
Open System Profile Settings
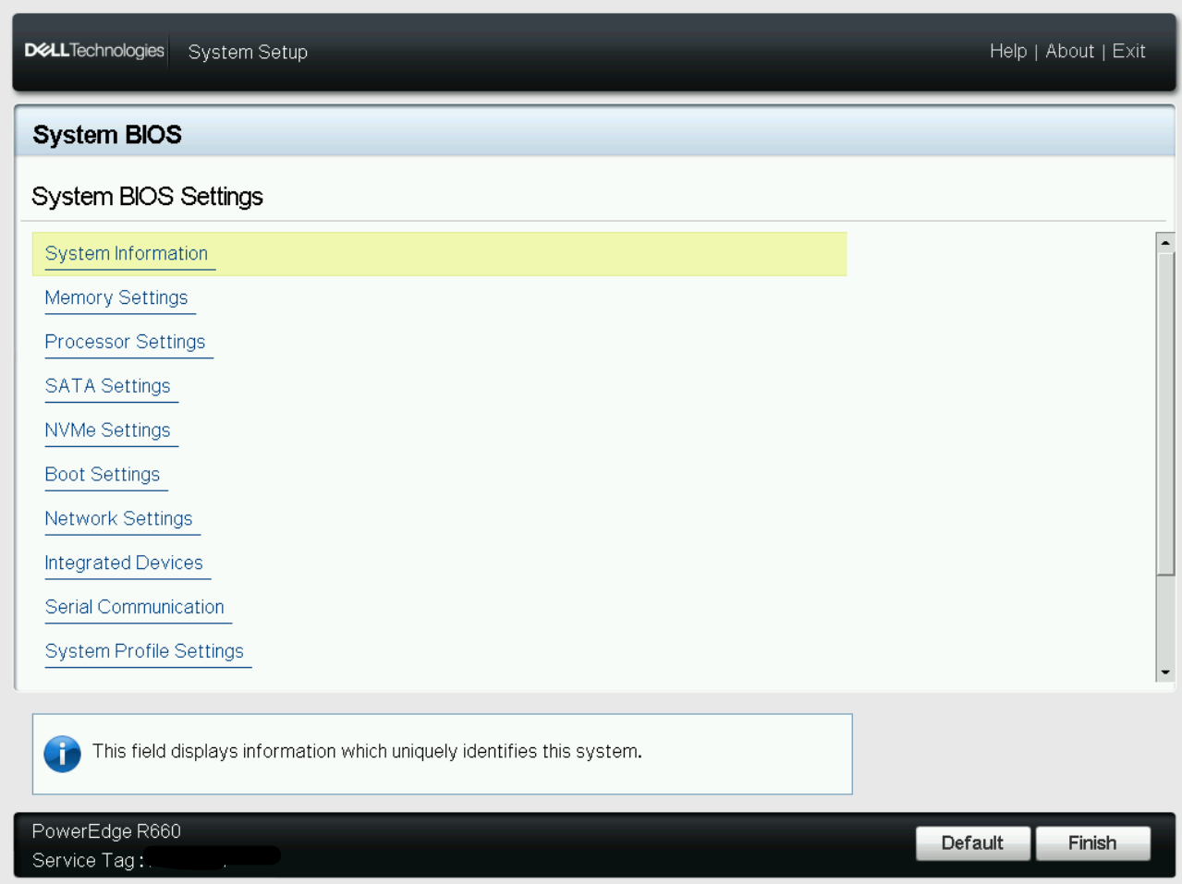[x=144, y=652]
